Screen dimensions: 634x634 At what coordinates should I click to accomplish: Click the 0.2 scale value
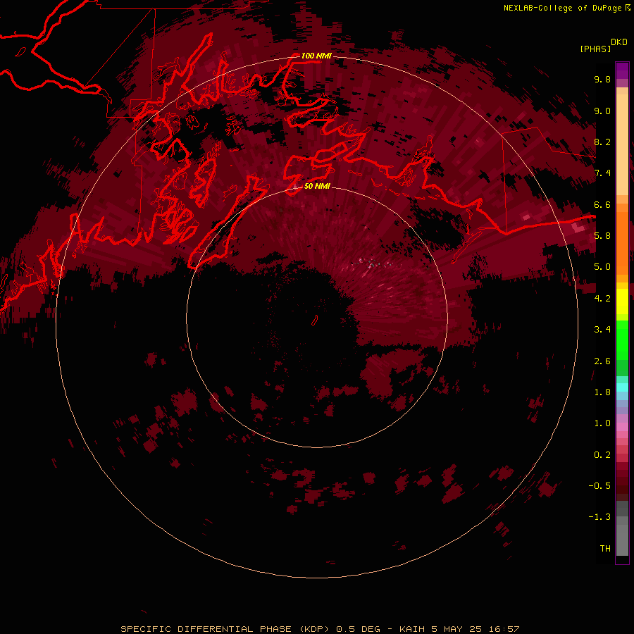point(602,455)
